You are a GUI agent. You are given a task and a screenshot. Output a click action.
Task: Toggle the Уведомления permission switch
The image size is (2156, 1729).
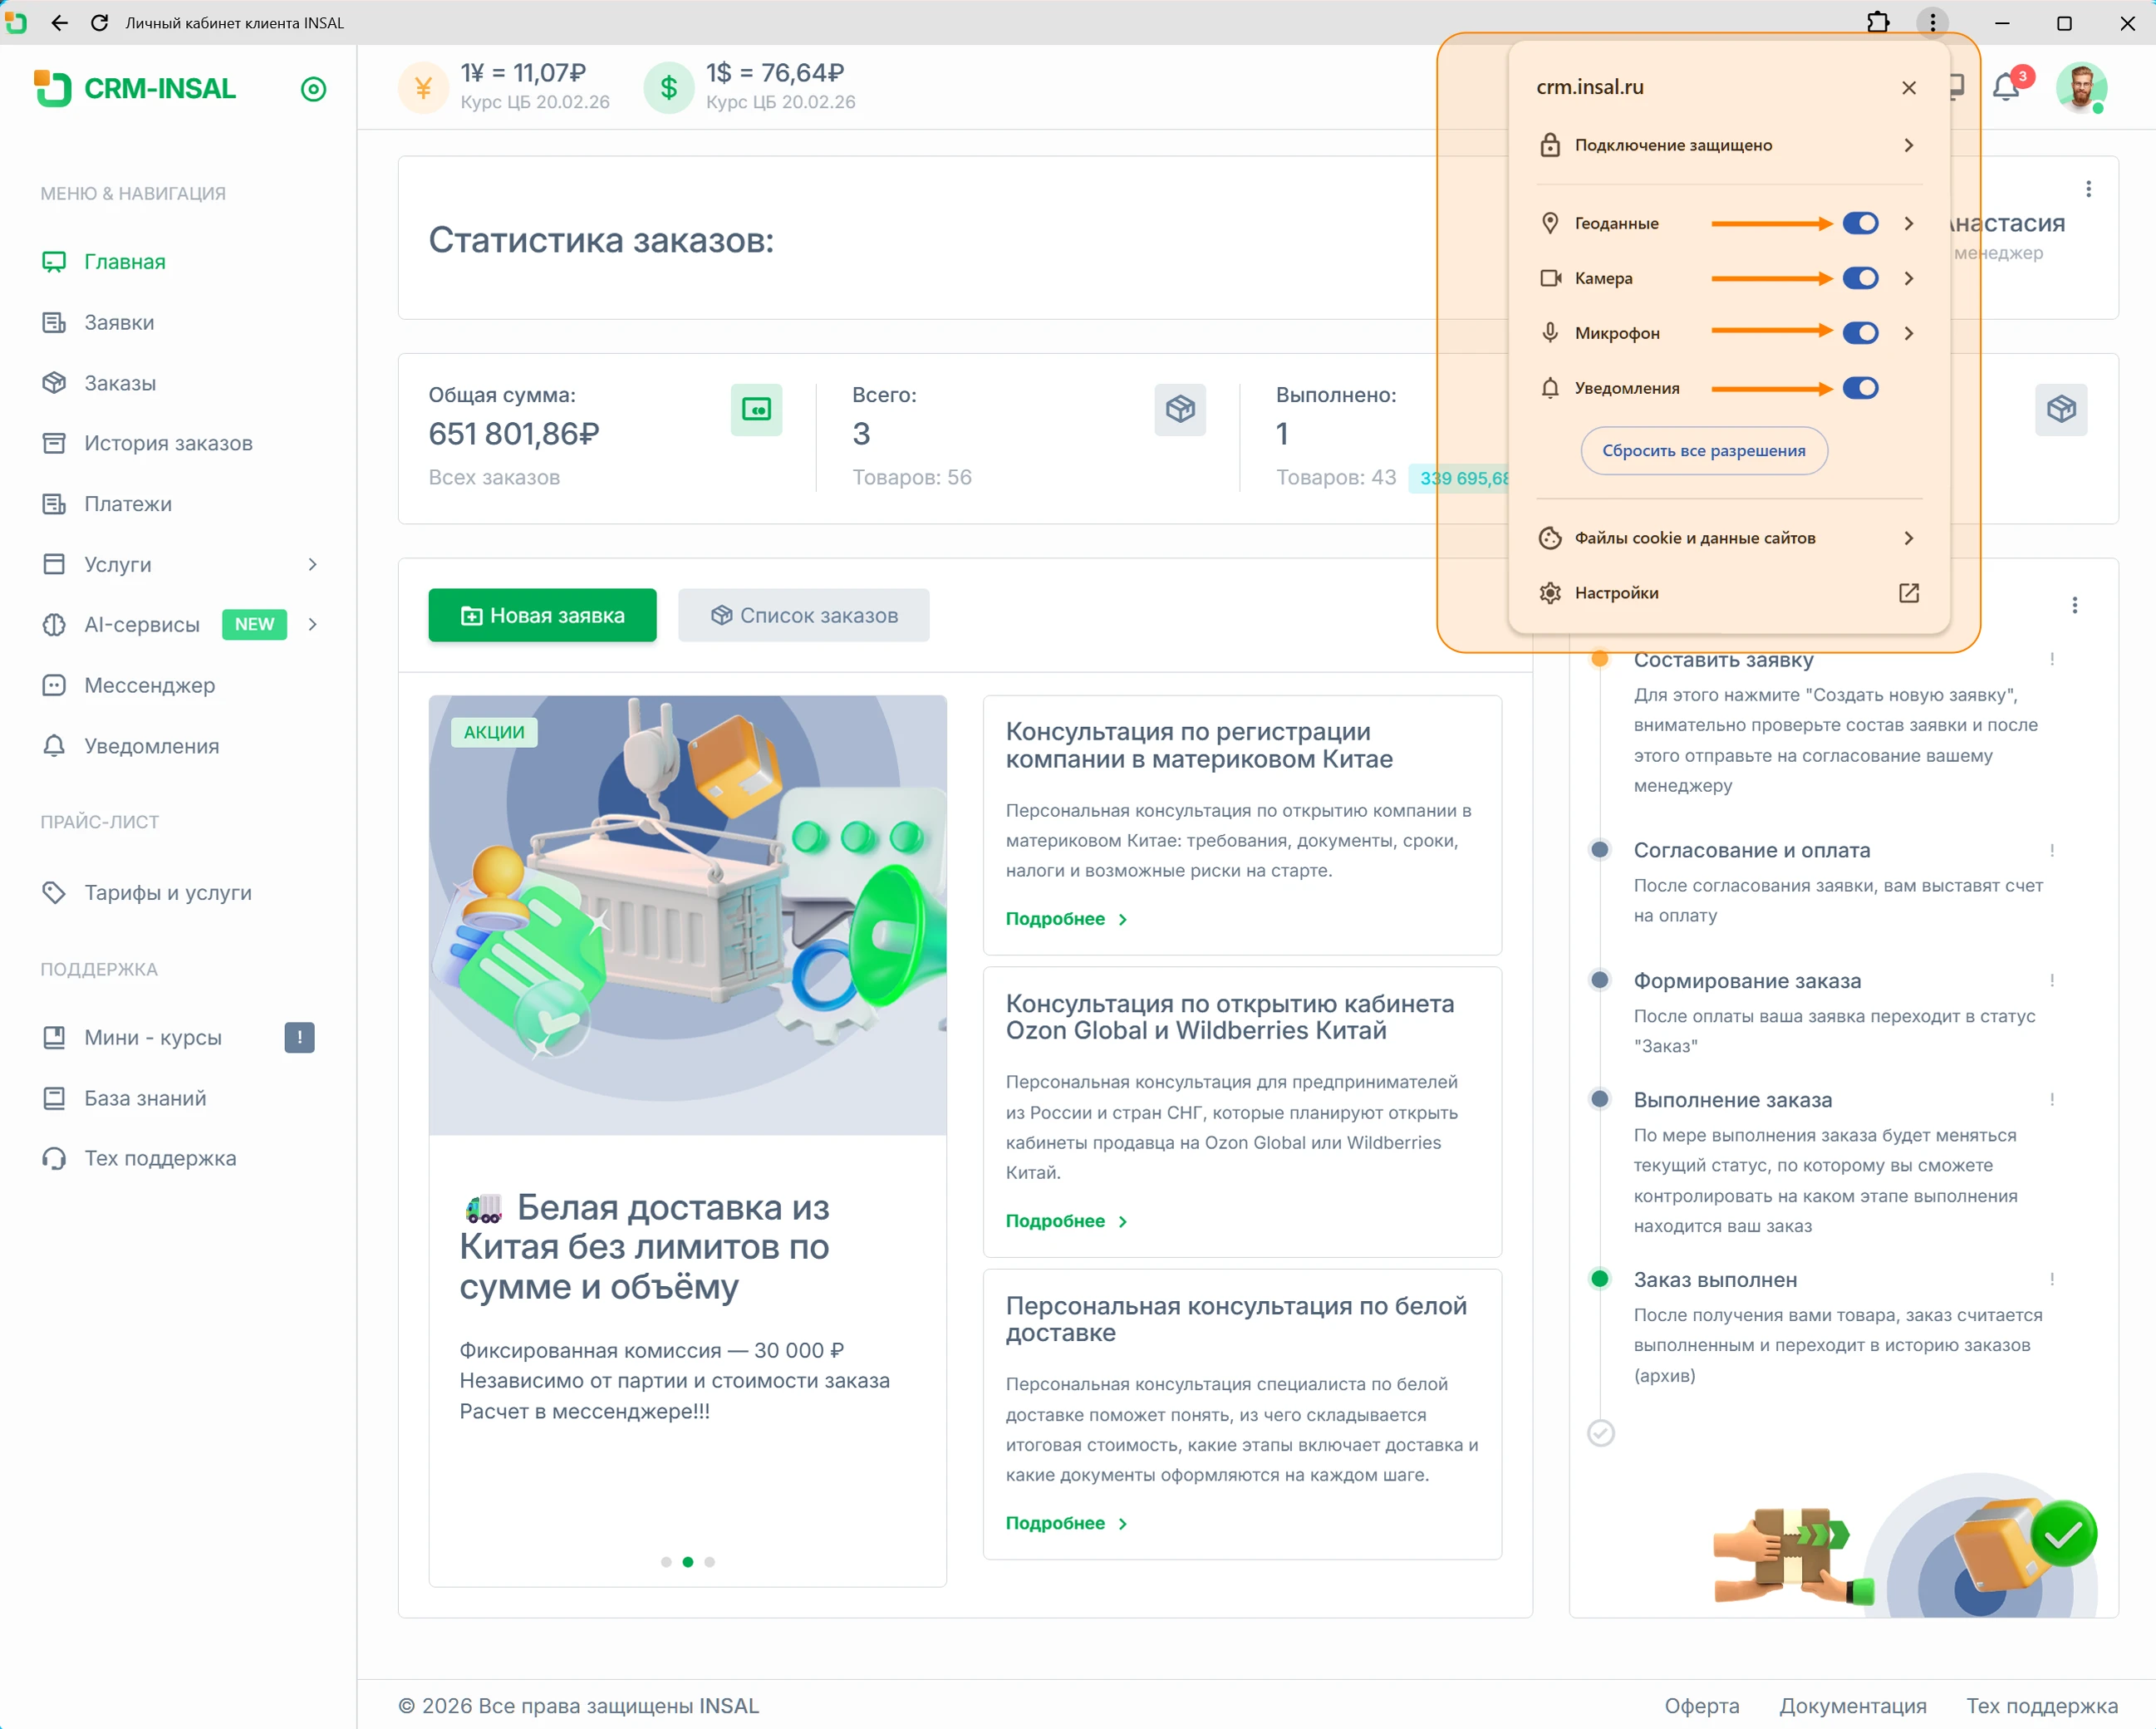pos(1860,388)
